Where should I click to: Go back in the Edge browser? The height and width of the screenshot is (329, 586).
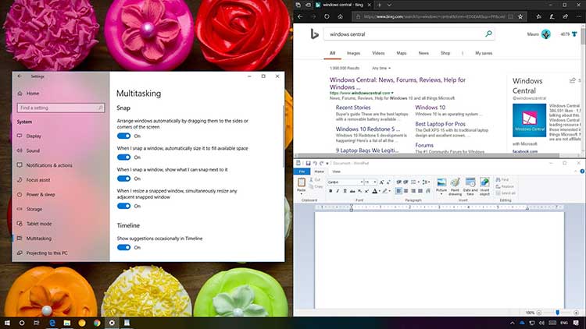(x=300, y=16)
